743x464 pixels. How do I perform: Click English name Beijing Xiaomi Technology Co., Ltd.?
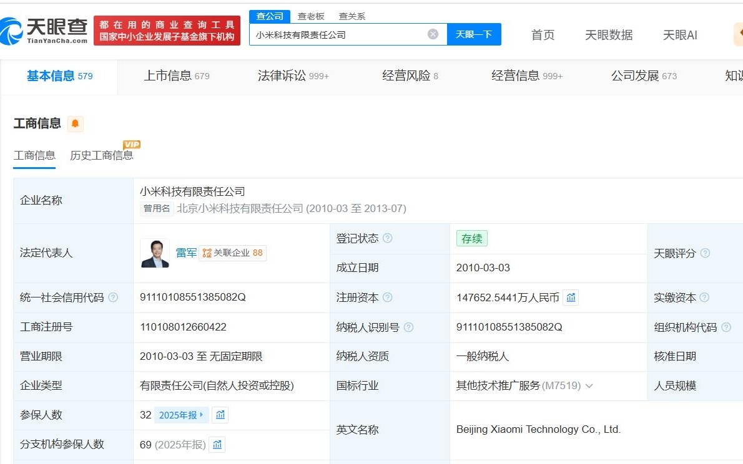point(538,430)
